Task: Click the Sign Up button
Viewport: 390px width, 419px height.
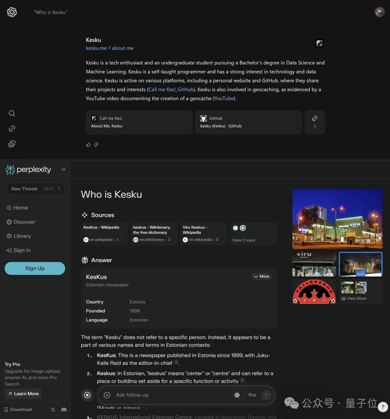Action: coord(35,268)
